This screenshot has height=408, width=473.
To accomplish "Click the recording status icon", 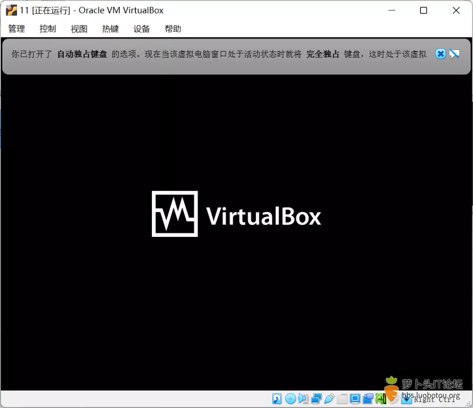I will click(368, 399).
